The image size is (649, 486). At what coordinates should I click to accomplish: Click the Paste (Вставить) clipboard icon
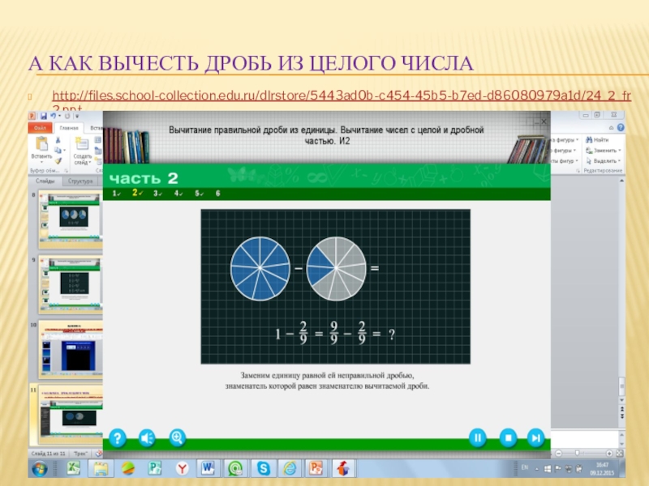(42, 144)
